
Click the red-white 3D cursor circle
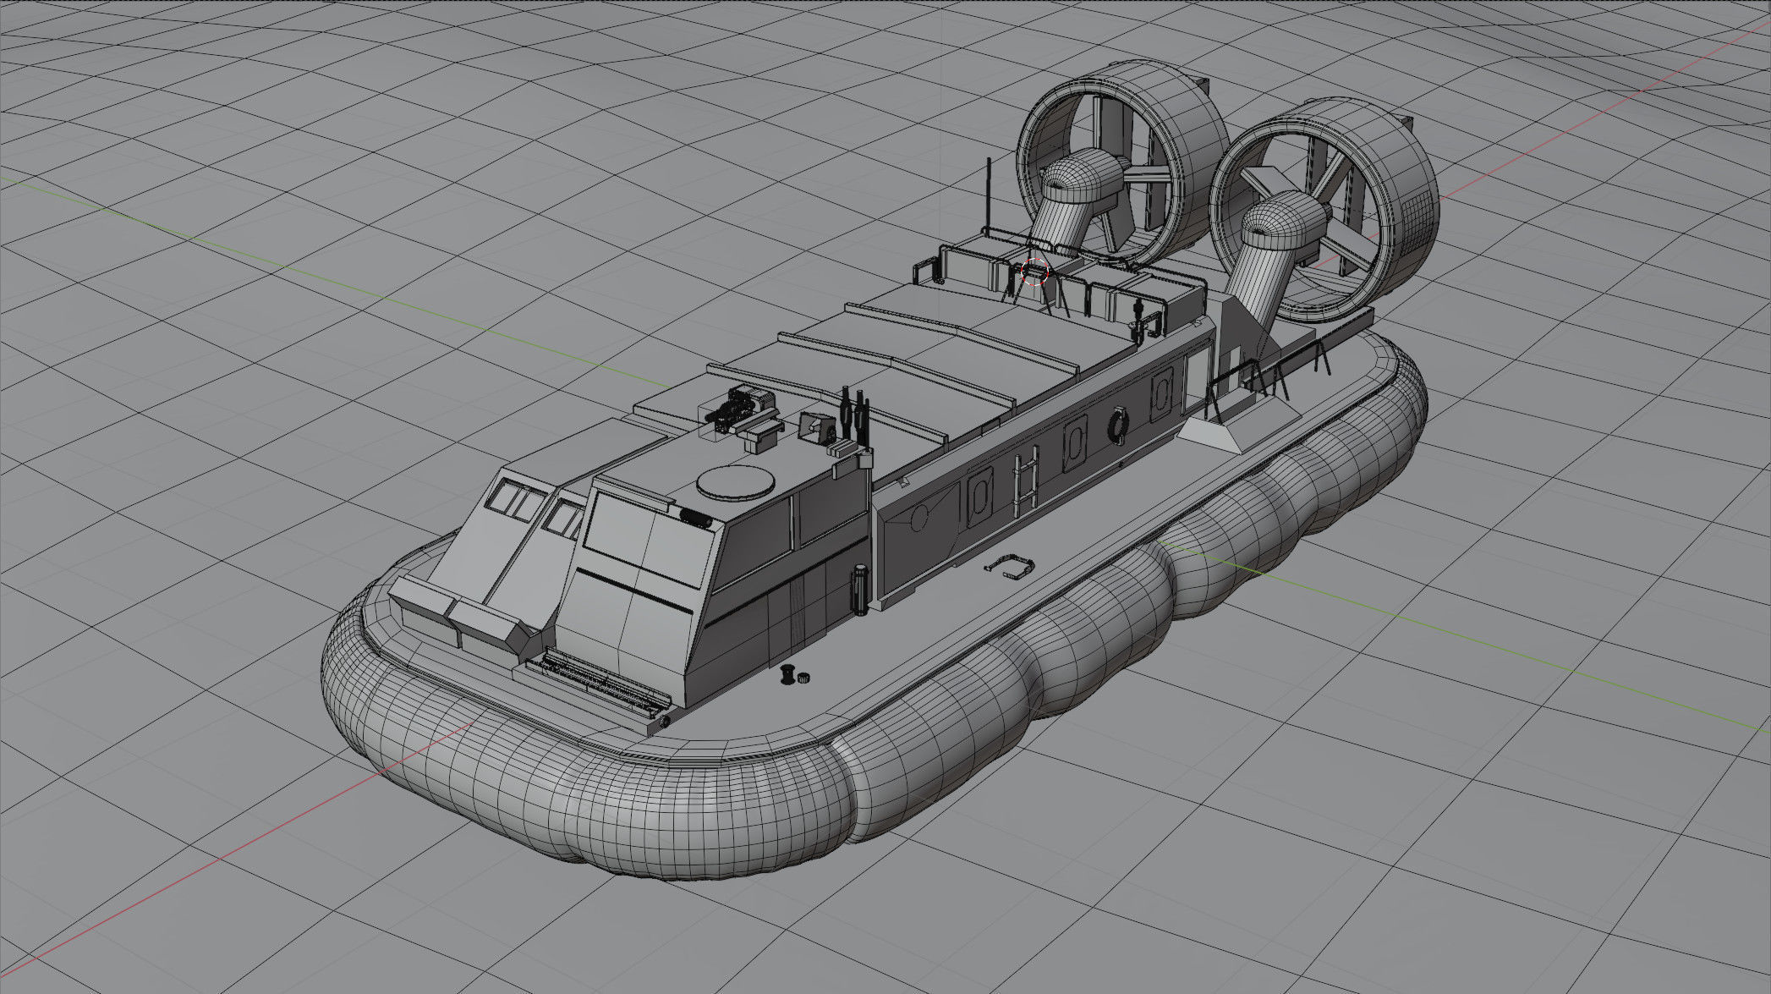(1035, 272)
